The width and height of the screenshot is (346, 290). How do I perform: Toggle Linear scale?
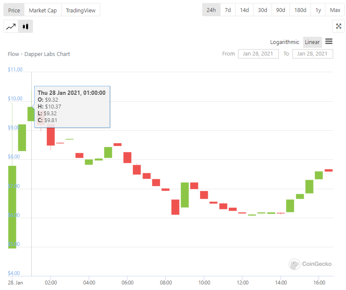[312, 42]
